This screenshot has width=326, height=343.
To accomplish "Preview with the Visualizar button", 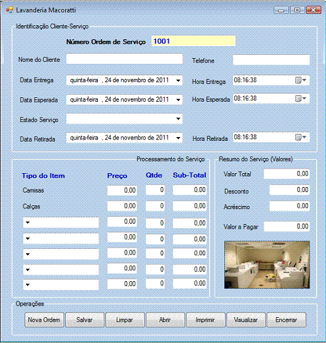I will point(246,320).
